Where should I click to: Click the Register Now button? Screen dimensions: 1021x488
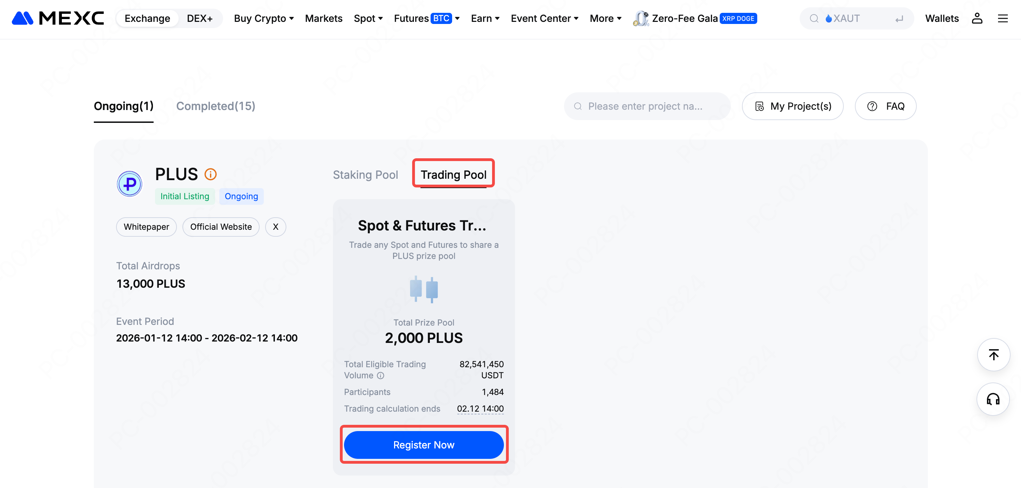[424, 445]
